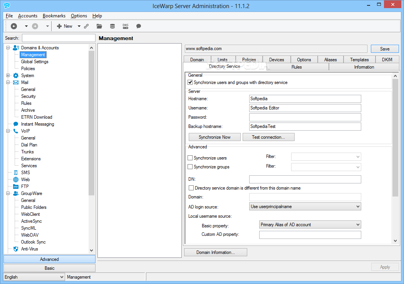Image resolution: width=404 pixels, height=284 pixels.
Task: Click the forward navigation arrow icon
Action: tap(35, 26)
